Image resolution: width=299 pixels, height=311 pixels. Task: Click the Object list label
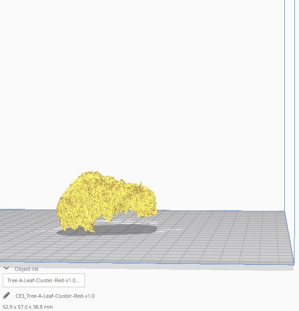tap(26, 269)
